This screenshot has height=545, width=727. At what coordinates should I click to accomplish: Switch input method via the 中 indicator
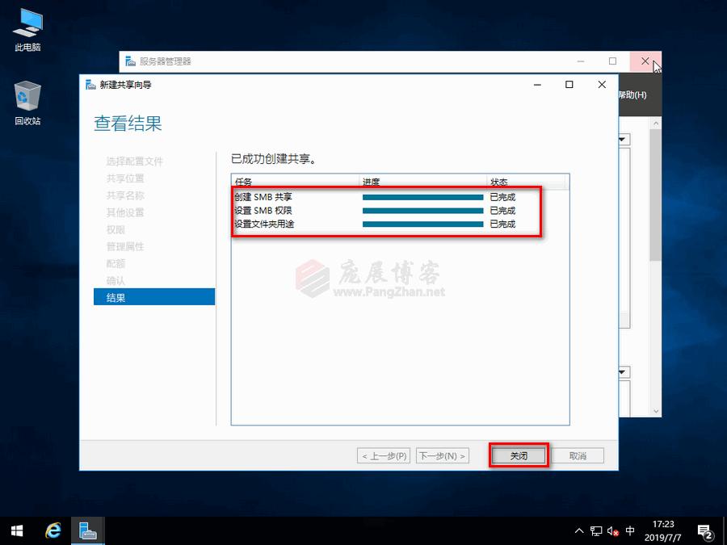[628, 531]
